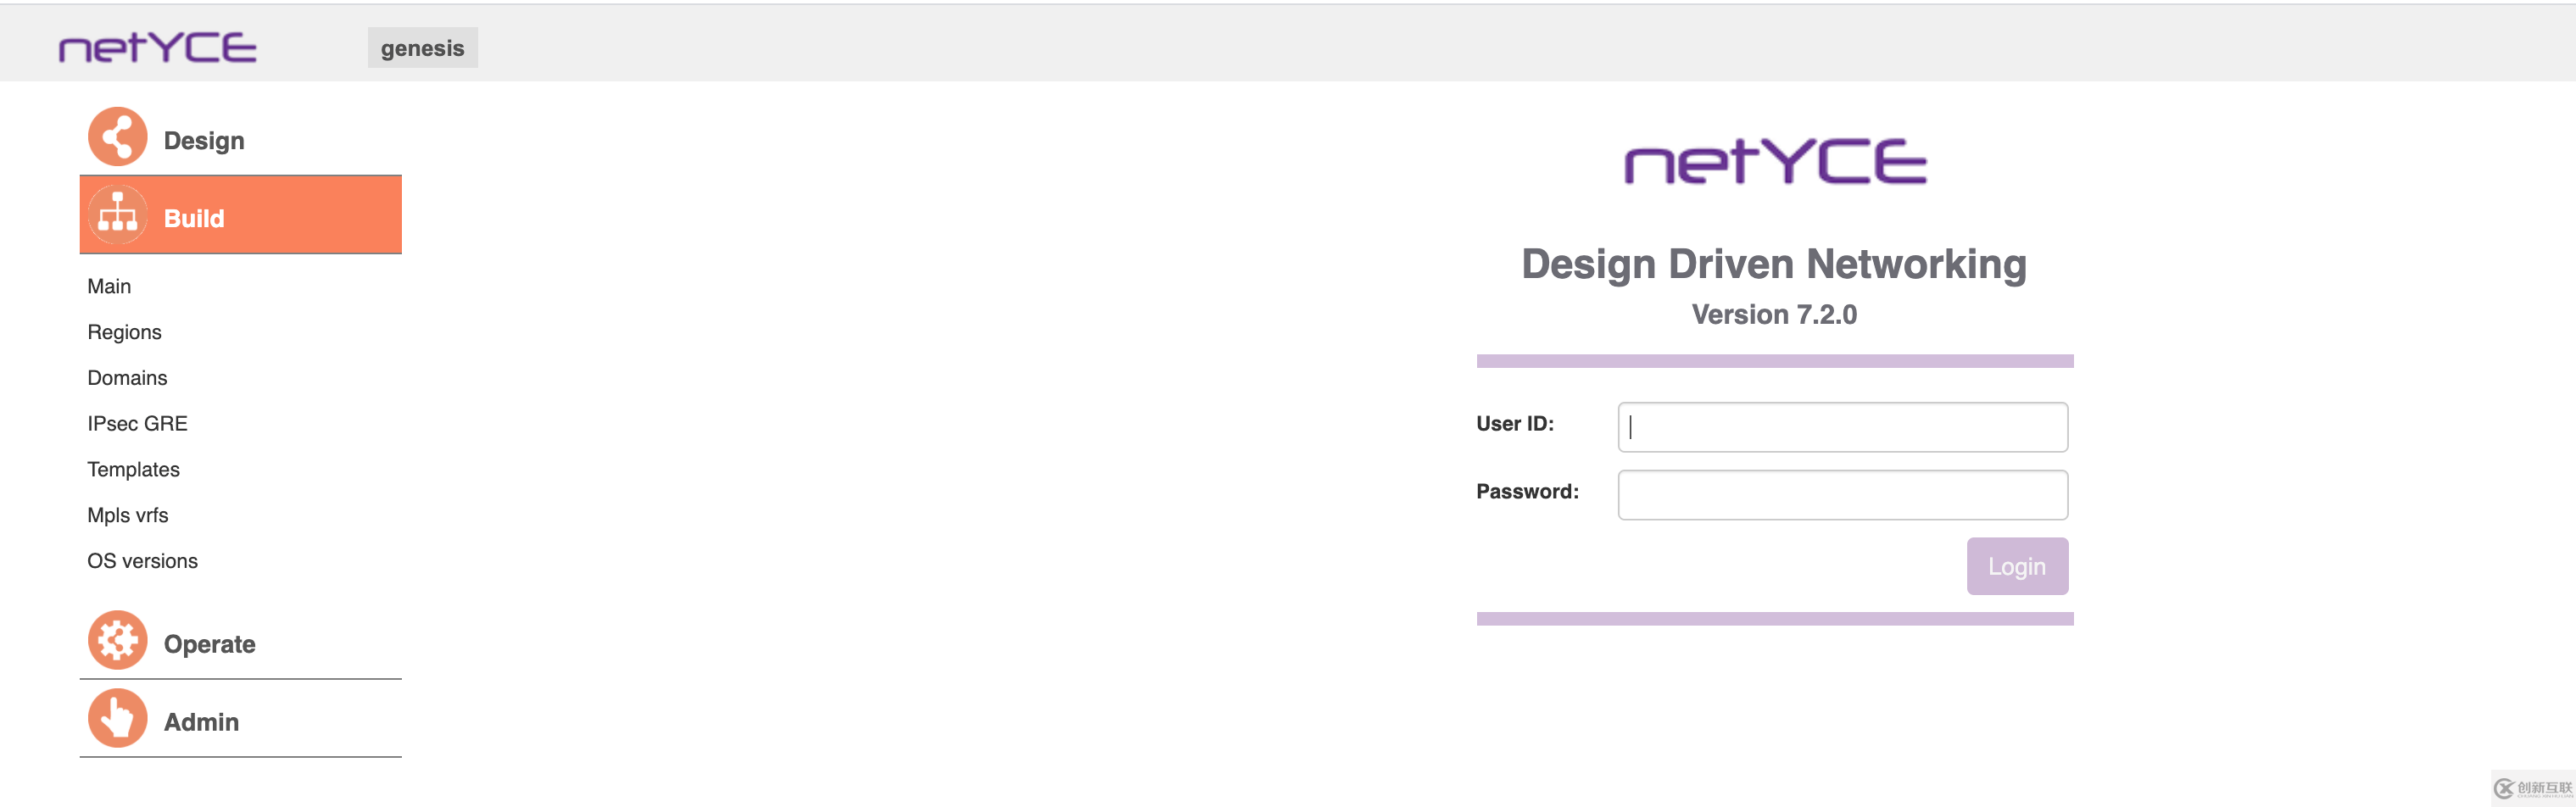Open Templates in the Build menu
This screenshot has width=2576, height=807.
tap(133, 470)
